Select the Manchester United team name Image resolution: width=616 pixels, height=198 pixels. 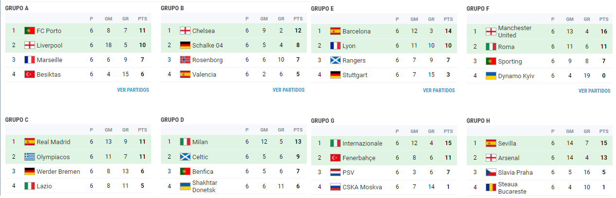coord(515,32)
